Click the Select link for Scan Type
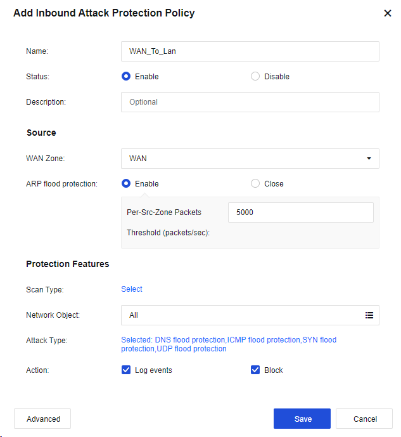401x437 pixels. (132, 289)
